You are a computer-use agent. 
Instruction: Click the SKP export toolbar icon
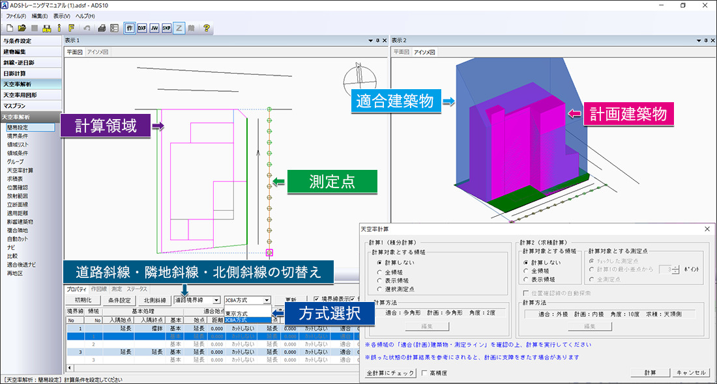166,28
